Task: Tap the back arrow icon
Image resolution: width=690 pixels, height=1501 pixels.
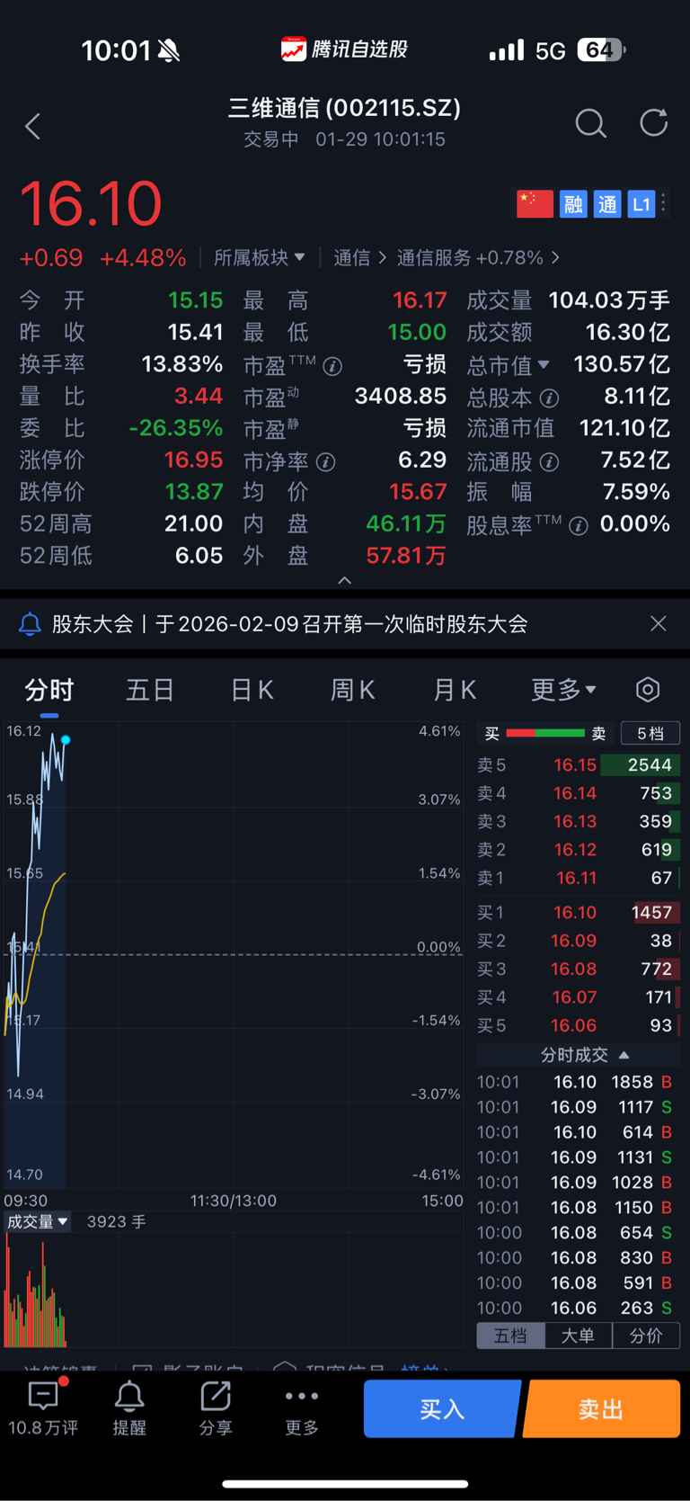Action: pos(33,126)
